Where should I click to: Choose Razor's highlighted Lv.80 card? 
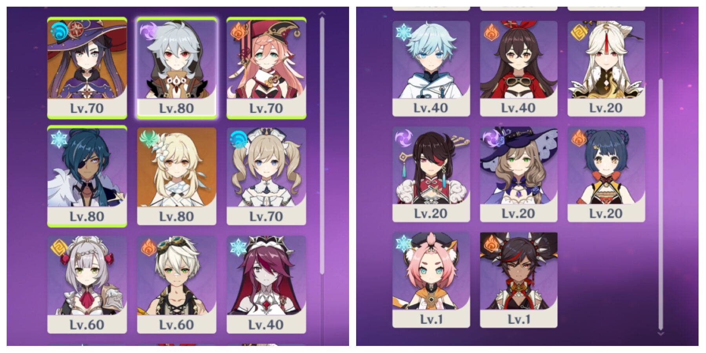tap(176, 68)
